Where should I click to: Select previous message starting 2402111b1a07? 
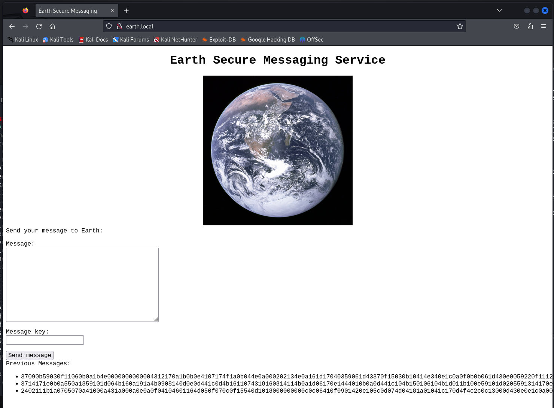pyautogui.click(x=287, y=391)
